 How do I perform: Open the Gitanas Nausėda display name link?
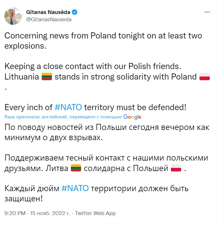click(48, 12)
